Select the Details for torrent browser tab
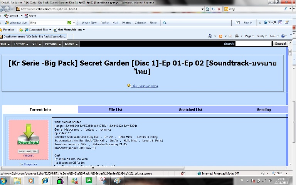The width and height of the screenshot is (296, 185). tap(33, 37)
